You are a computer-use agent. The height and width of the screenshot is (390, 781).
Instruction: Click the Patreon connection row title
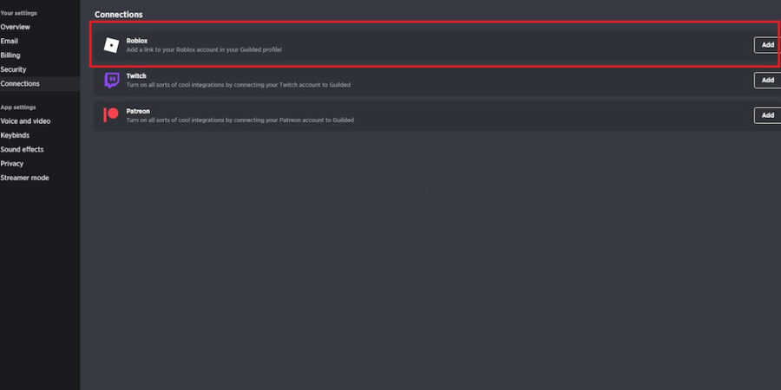pyautogui.click(x=138, y=112)
